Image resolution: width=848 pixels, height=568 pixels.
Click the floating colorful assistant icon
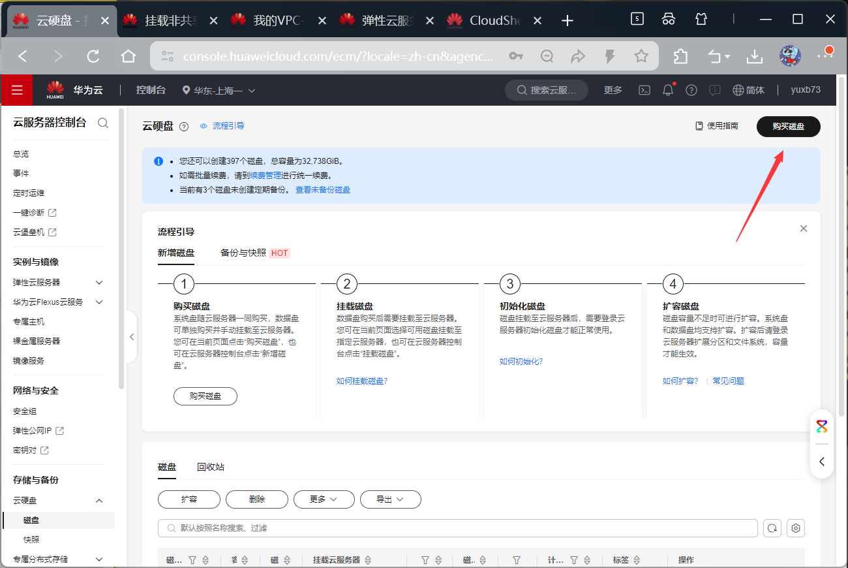coord(822,427)
